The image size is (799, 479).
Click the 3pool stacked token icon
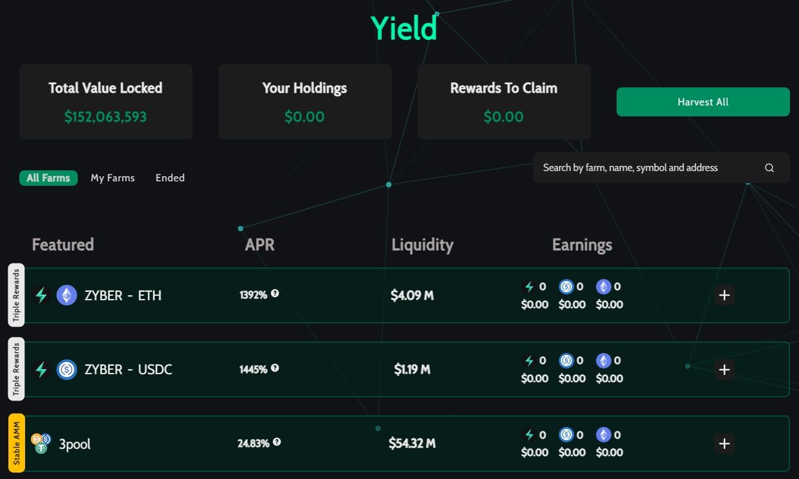(x=41, y=443)
